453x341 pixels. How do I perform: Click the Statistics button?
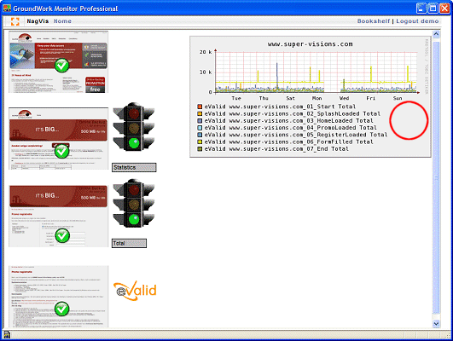(x=134, y=167)
